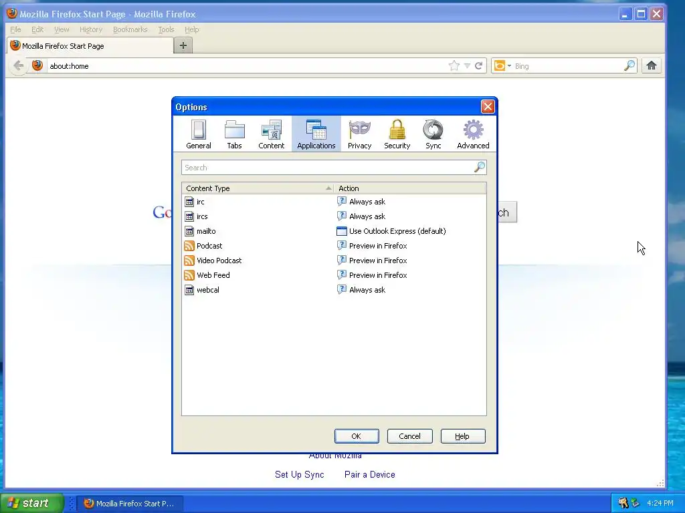Open action dropdown for ircs row
This screenshot has height=513, width=685.
(410, 216)
